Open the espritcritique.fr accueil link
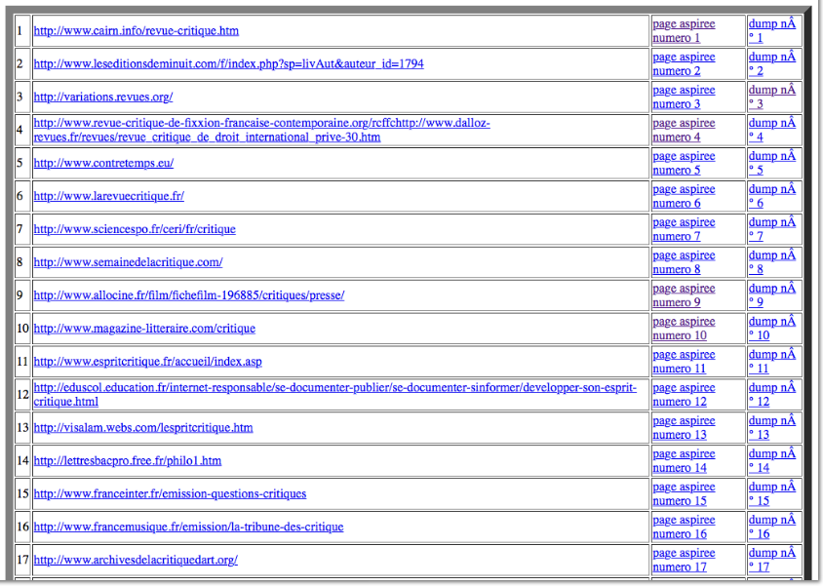The height and width of the screenshot is (586, 823). [x=147, y=362]
